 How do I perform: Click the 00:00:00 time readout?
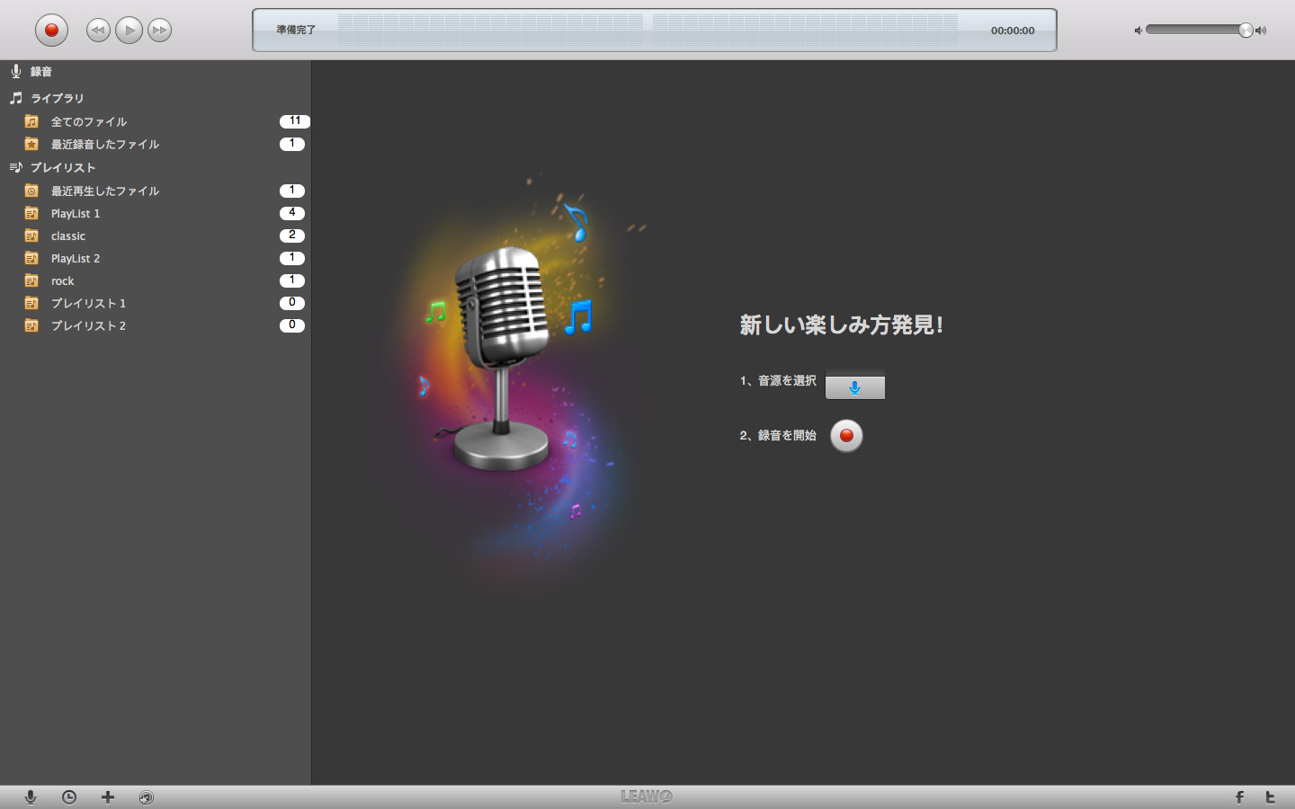(x=1013, y=31)
